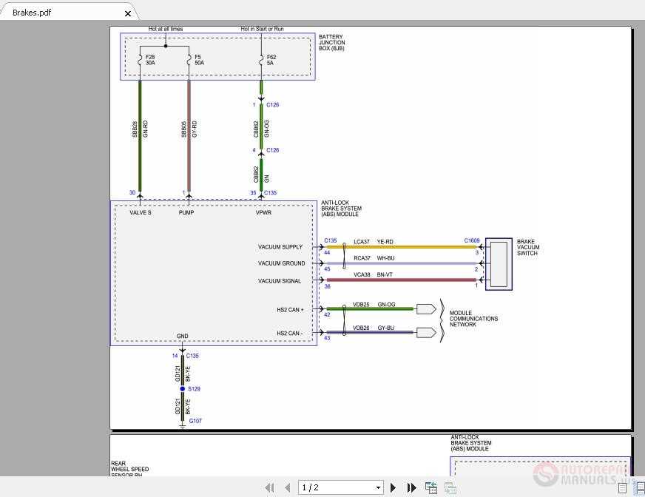
Task: Click the VACUUM SUPPLY pin label
Action: (x=280, y=247)
